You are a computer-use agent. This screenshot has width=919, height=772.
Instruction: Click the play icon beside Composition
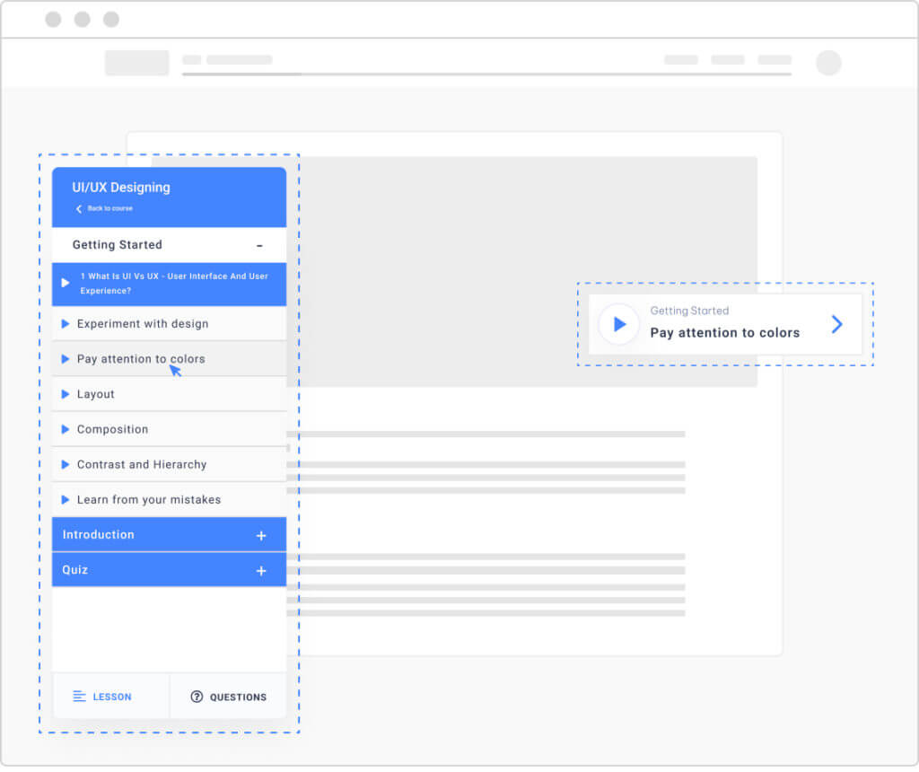click(x=65, y=429)
